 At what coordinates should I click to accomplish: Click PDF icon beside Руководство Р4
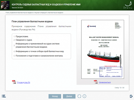14,82
